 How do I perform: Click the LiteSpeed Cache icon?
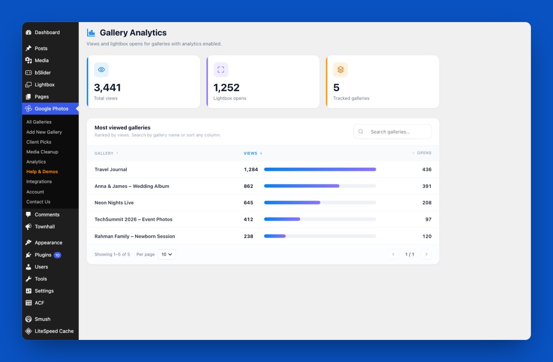tap(29, 331)
